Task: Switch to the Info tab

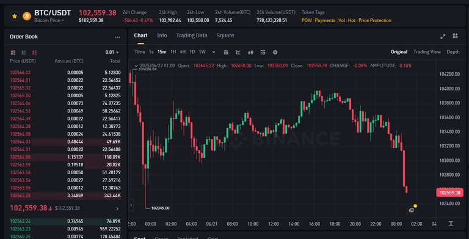Action: 162,35
